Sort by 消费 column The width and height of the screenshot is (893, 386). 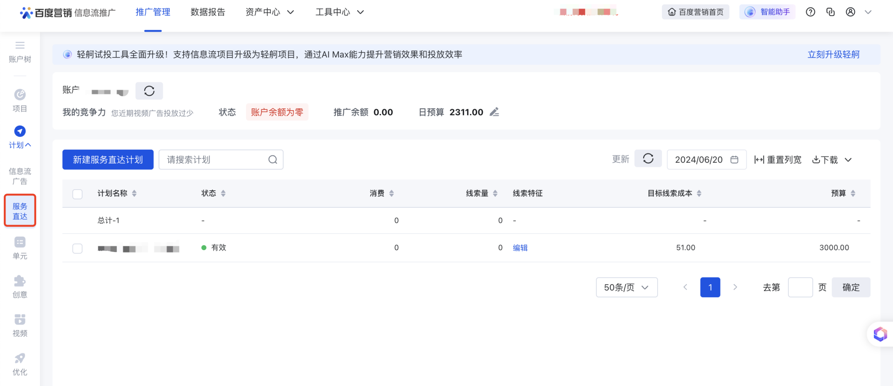[x=391, y=193]
